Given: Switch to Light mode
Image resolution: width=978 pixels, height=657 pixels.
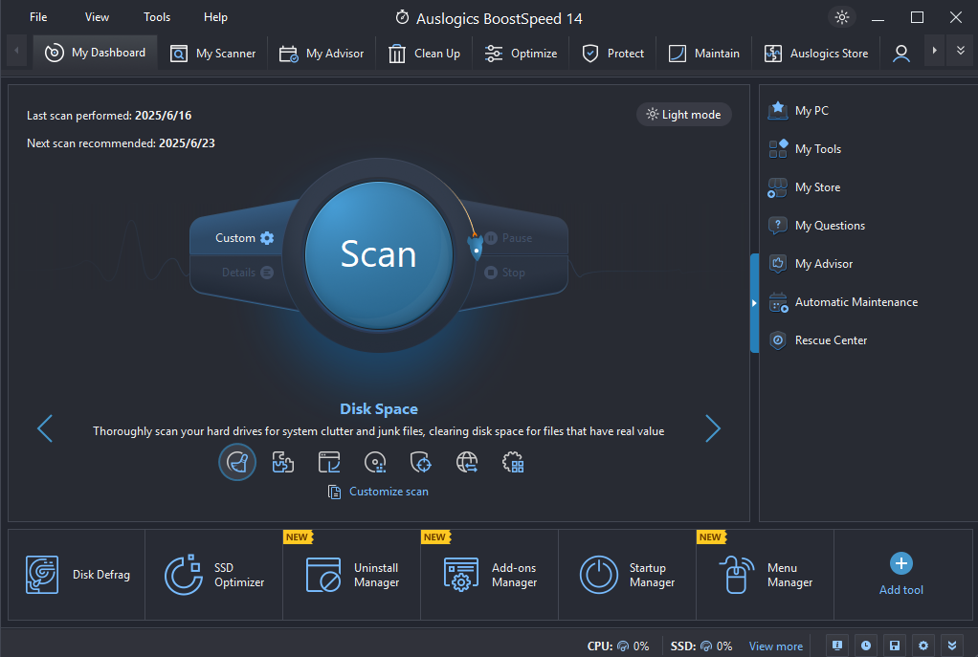Looking at the screenshot, I should click(683, 115).
